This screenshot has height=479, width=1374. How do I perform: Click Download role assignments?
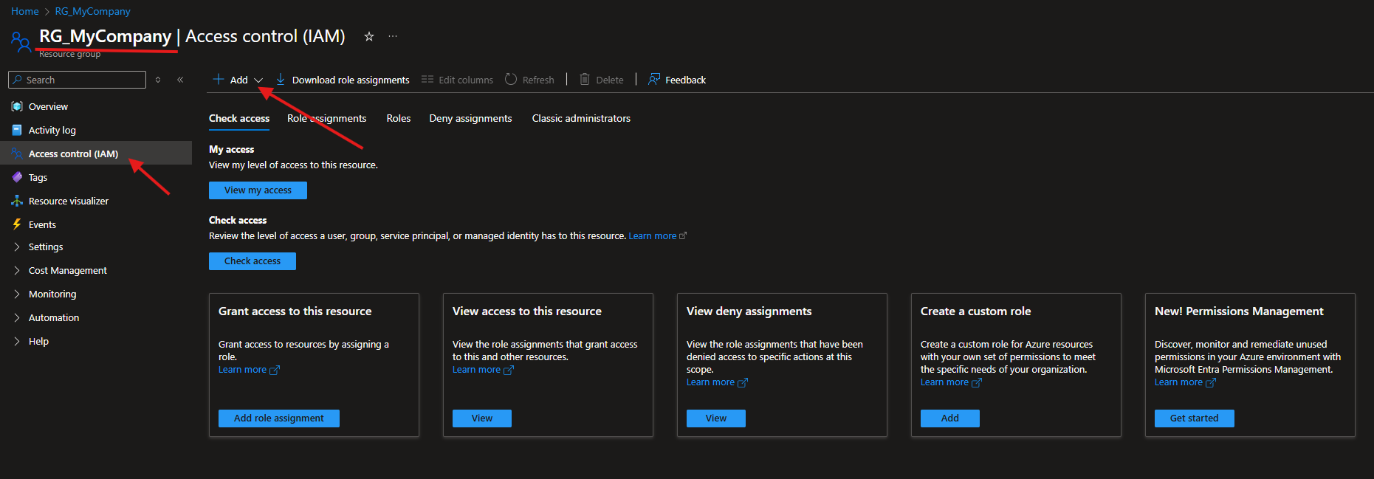(351, 80)
